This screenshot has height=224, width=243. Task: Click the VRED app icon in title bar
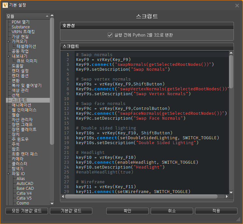coord(5,5)
